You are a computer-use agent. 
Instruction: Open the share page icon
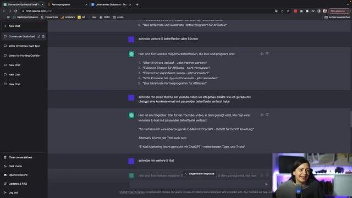point(282,11)
